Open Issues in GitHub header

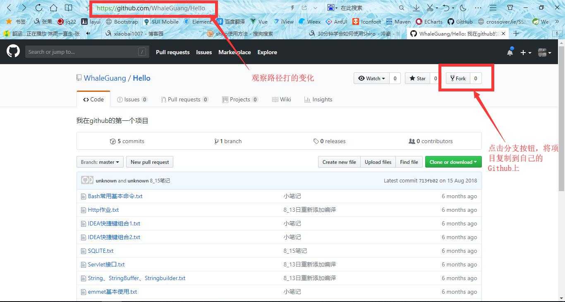204,52
